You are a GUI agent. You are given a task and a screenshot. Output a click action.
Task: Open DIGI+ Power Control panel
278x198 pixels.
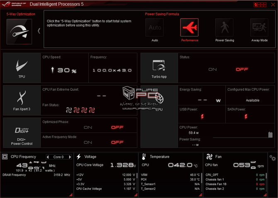tap(22, 133)
